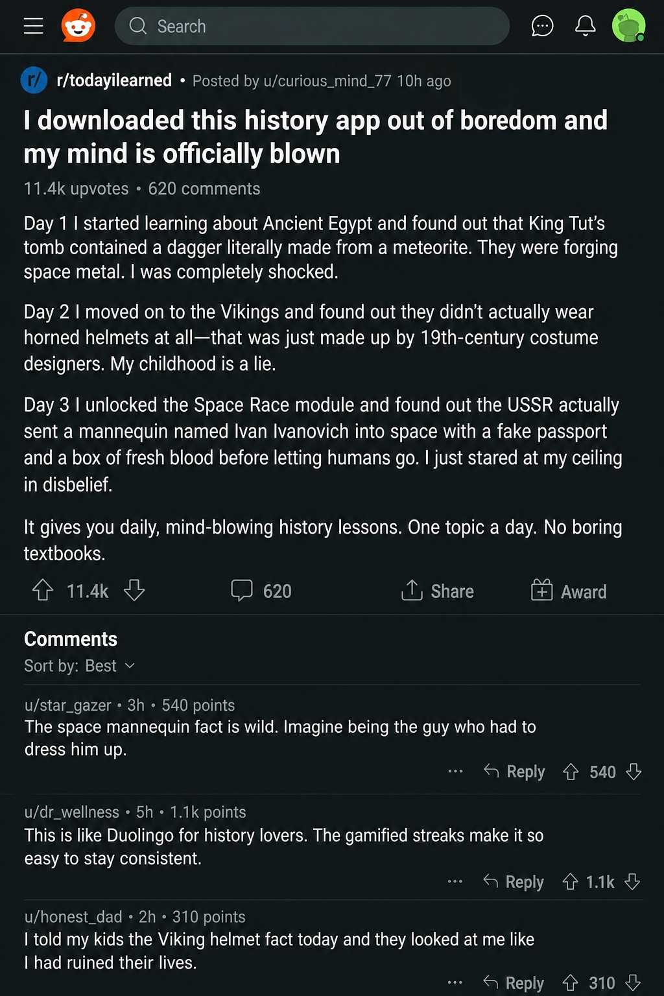Open the green user avatar profile menu
The height and width of the screenshot is (996, 664).
(629, 26)
